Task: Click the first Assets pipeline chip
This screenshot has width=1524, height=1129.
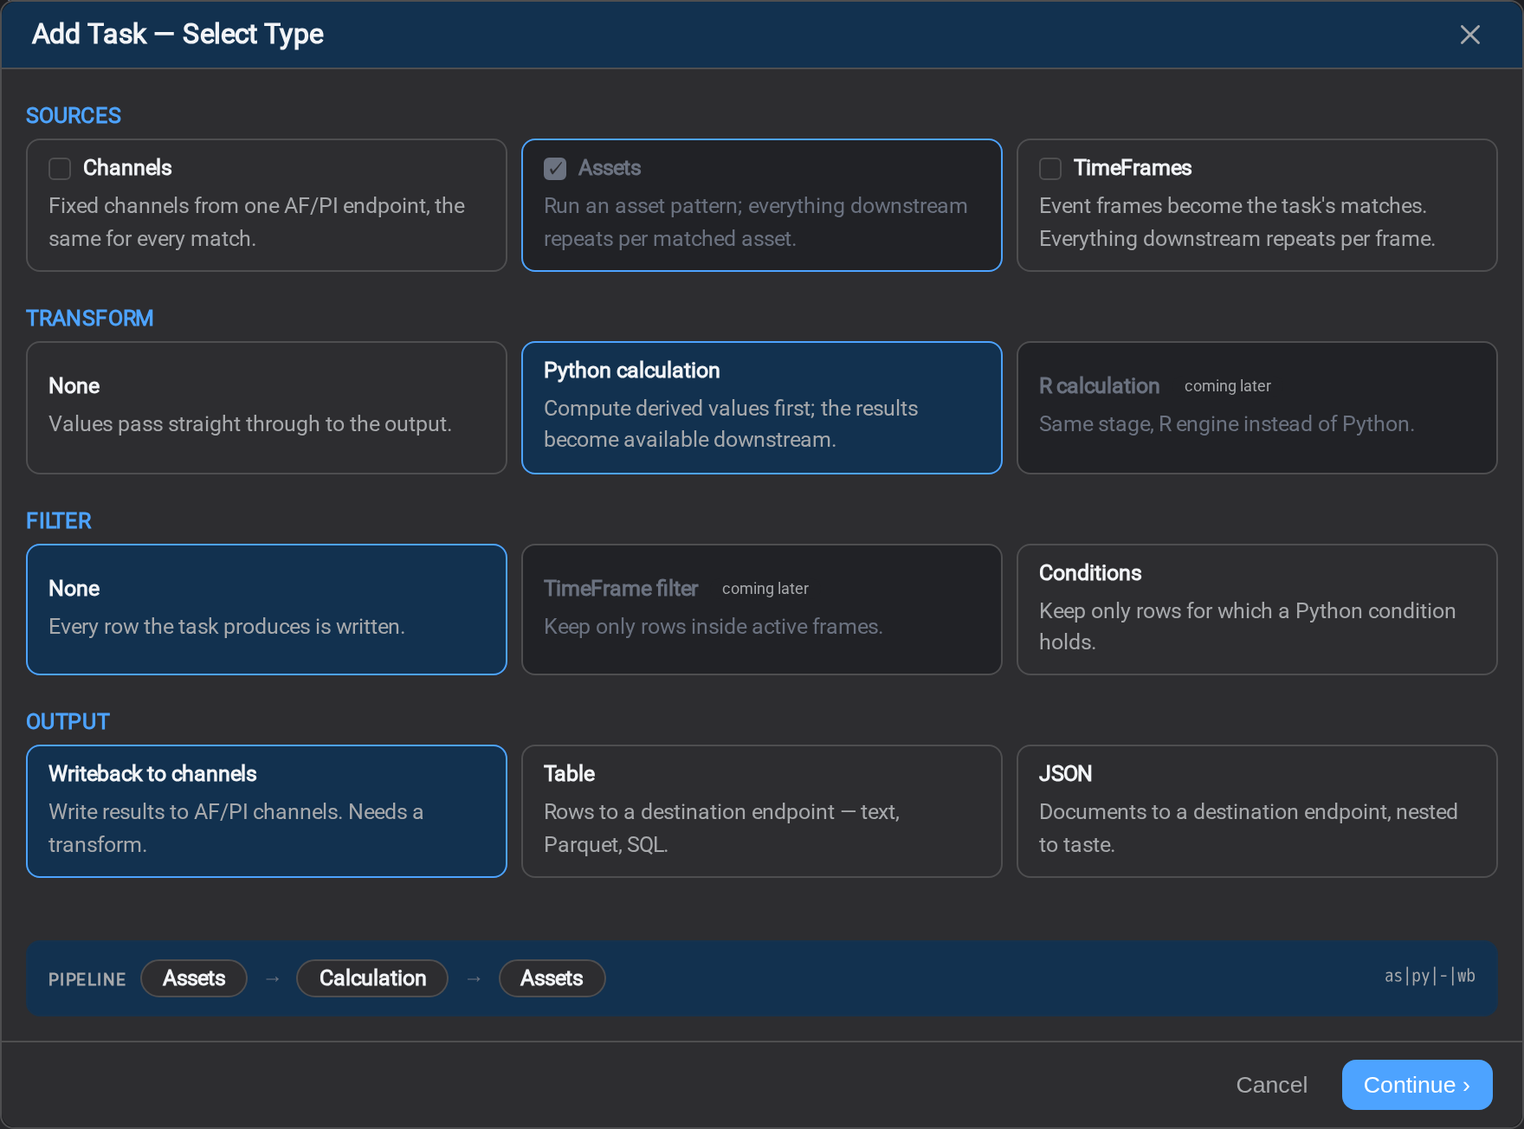Action: point(194,978)
